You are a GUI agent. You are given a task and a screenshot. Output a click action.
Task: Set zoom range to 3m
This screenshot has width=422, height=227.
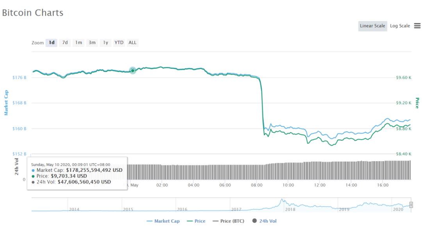(x=92, y=43)
